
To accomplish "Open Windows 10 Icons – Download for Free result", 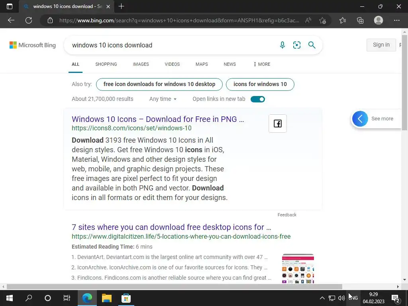I will point(158,119).
